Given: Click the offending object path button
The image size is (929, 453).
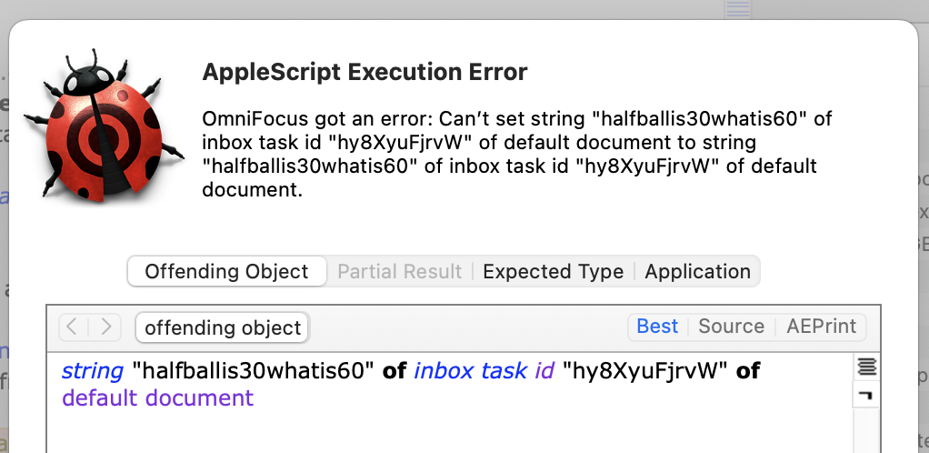Looking at the screenshot, I should click(x=223, y=327).
